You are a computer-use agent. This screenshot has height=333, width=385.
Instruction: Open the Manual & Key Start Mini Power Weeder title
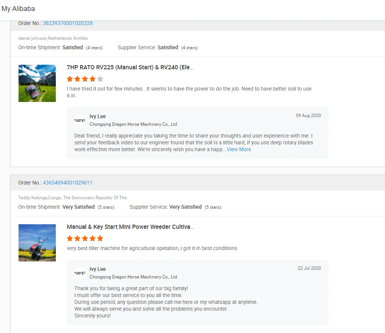[130, 227]
